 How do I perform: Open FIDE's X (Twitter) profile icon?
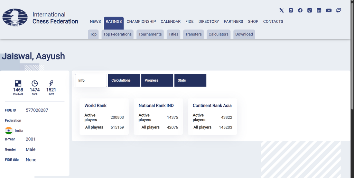pyautogui.click(x=281, y=10)
